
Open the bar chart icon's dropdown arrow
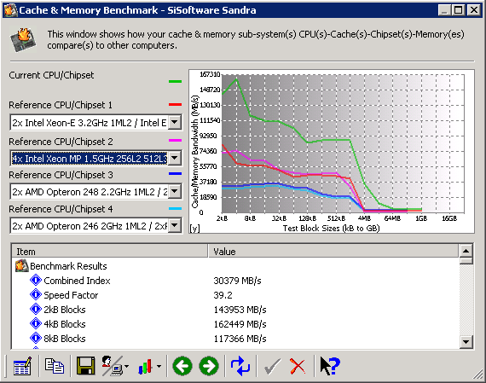tap(159, 367)
